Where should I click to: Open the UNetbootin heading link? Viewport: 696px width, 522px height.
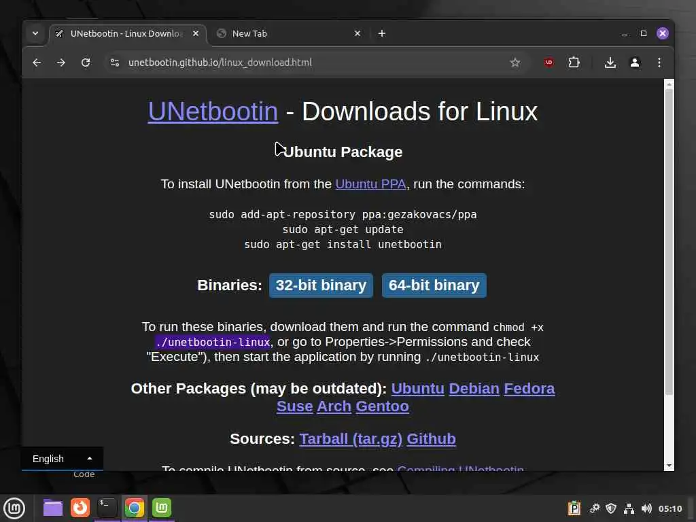pyautogui.click(x=213, y=111)
